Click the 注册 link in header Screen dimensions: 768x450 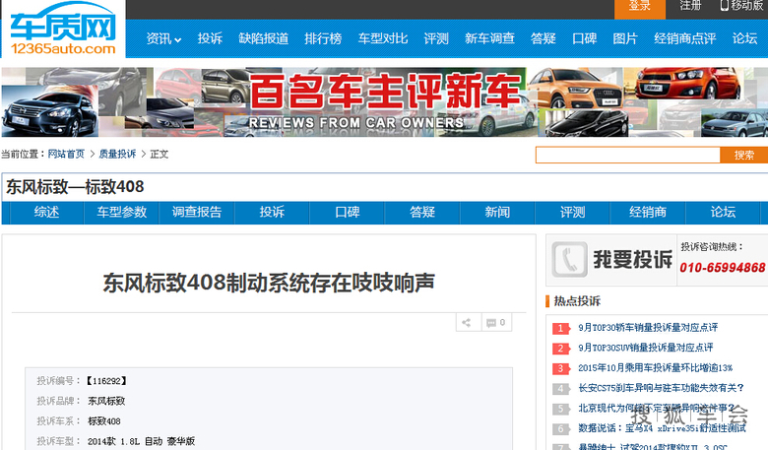[x=691, y=6]
